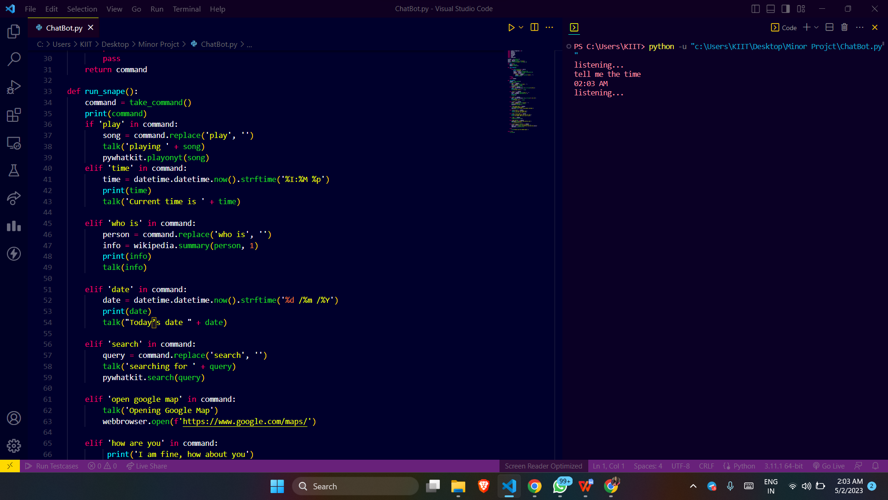888x500 pixels.
Task: Open the Testing flask icon view
Action: 14,170
